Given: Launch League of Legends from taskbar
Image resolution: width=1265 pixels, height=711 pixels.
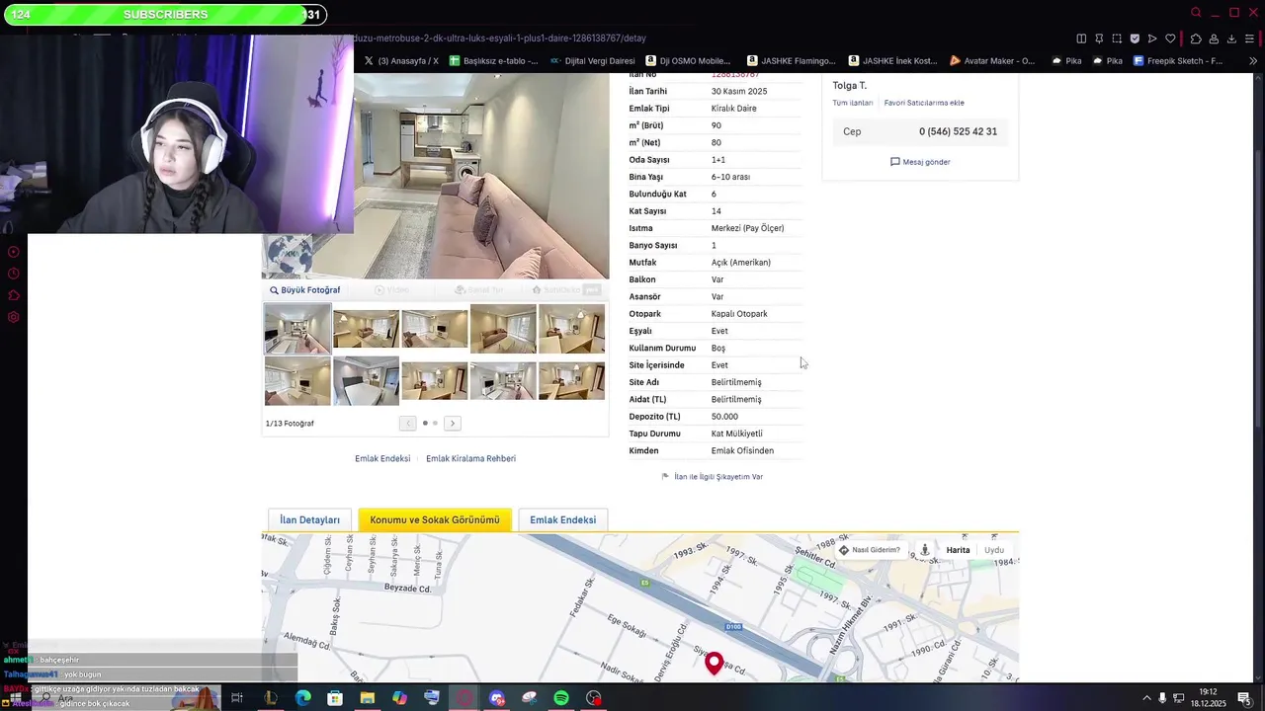Looking at the screenshot, I should click(270, 698).
